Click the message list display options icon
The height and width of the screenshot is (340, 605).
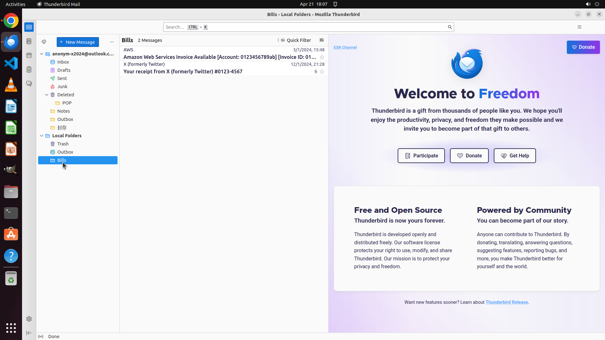coord(321,40)
